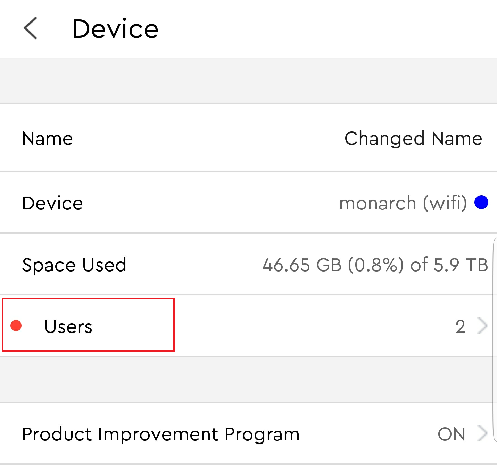This screenshot has height=465, width=497.
Task: Open the Product Improvement Program row
Action: tap(247, 433)
